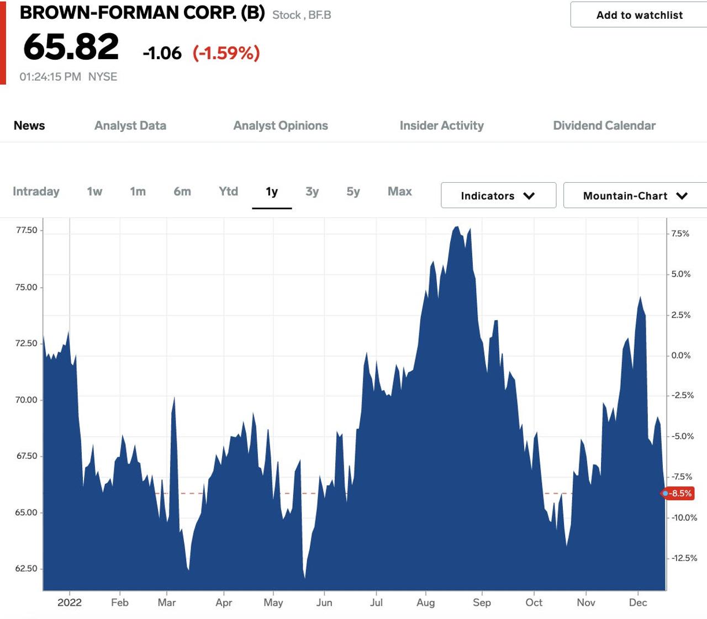
Task: Pick the 1y time range
Action: 272,192
